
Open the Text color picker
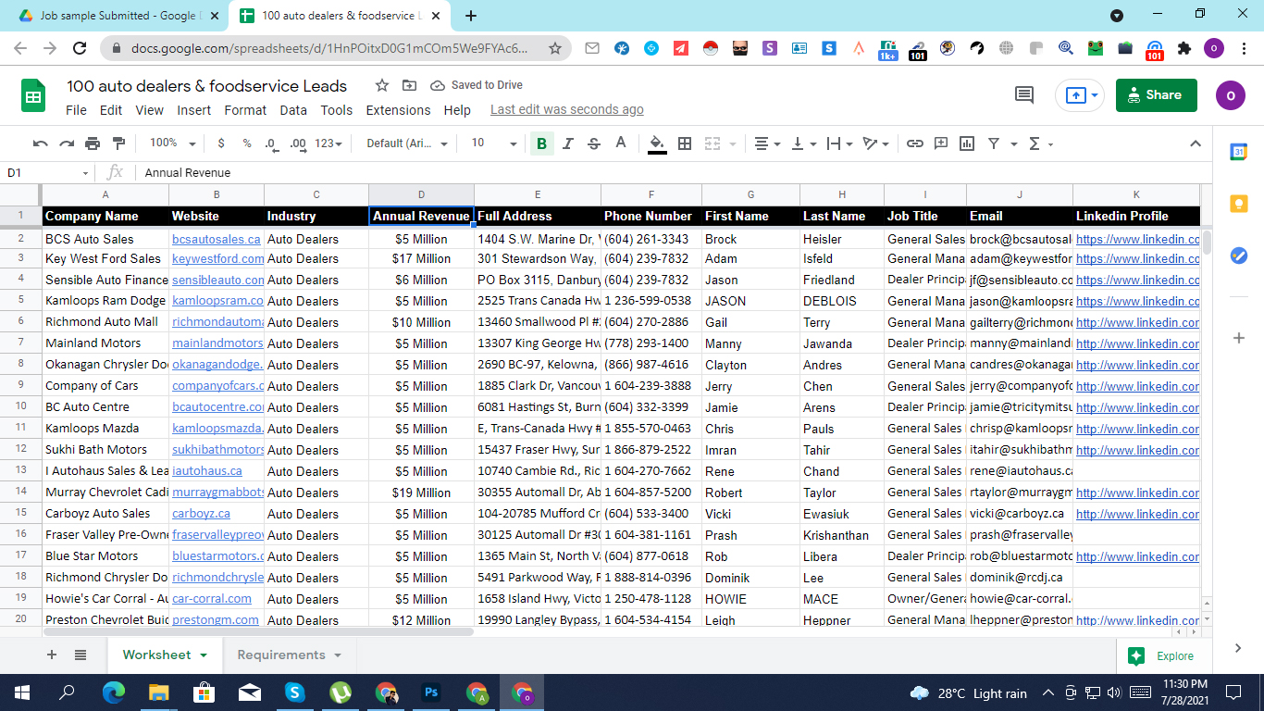(621, 143)
